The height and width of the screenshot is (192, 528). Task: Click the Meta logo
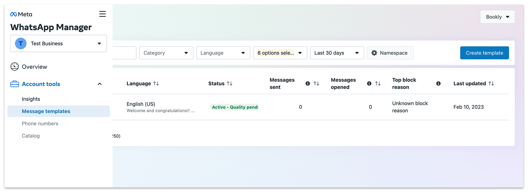coord(21,14)
